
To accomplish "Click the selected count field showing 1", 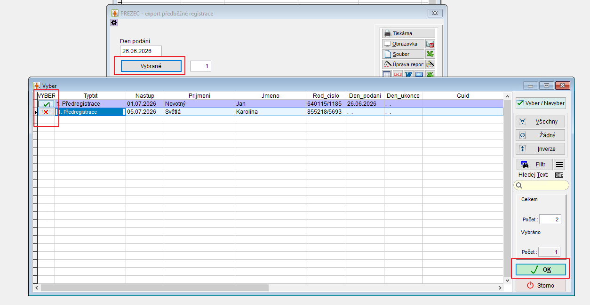I will coord(200,66).
